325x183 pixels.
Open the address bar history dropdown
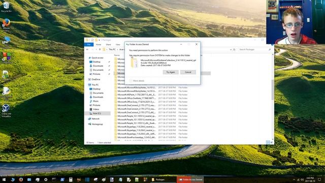click(x=231, y=50)
